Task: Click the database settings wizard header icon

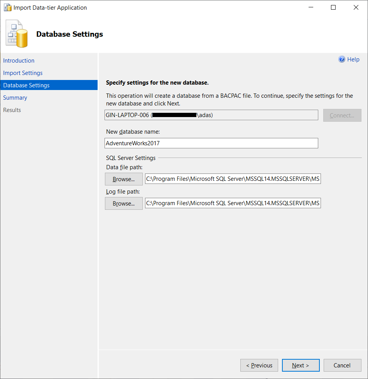Action: (x=16, y=34)
